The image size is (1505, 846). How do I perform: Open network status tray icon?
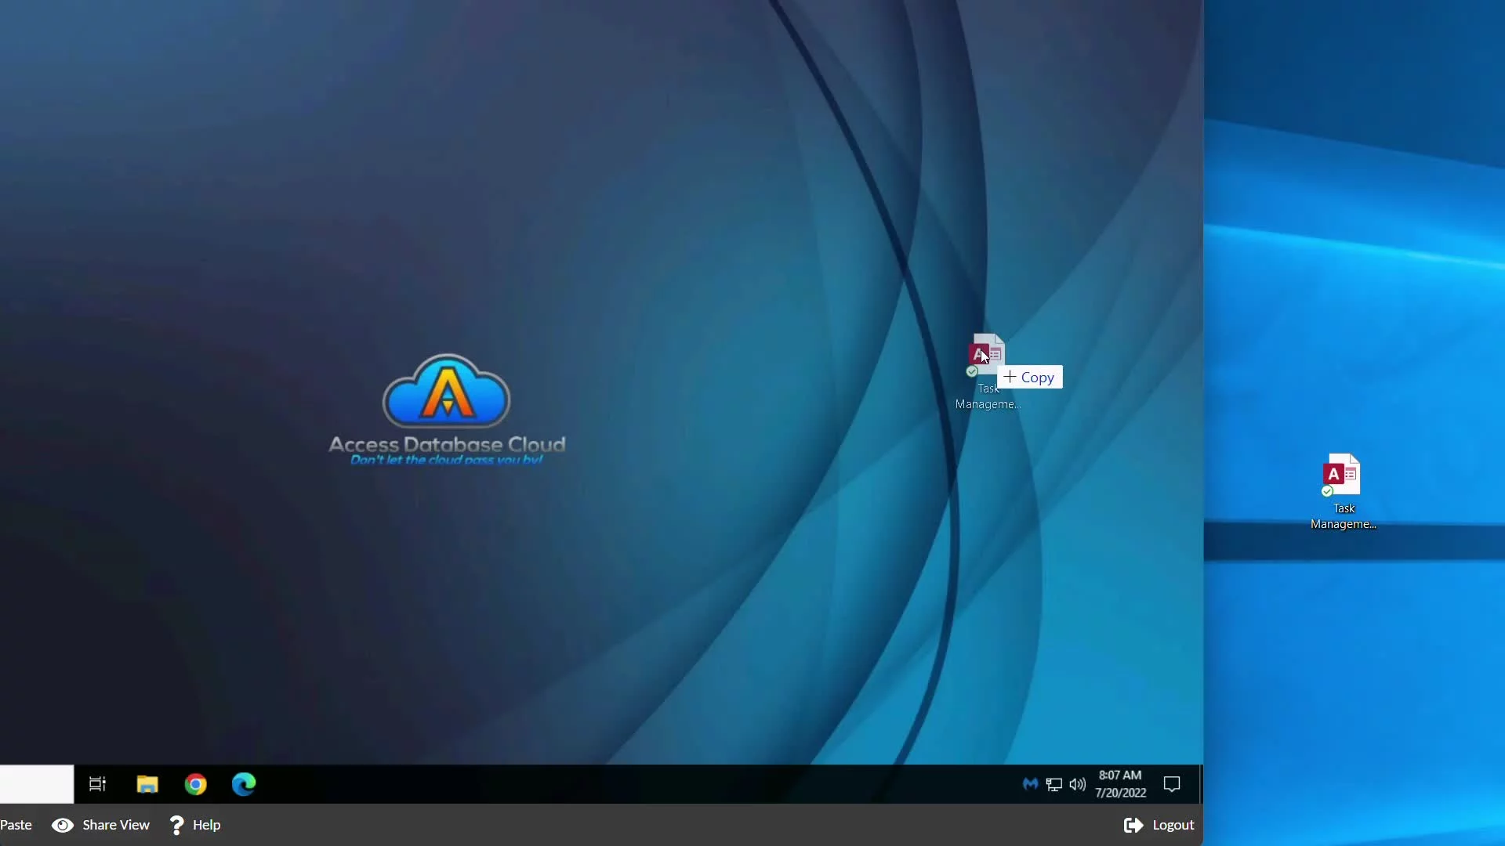1054,784
